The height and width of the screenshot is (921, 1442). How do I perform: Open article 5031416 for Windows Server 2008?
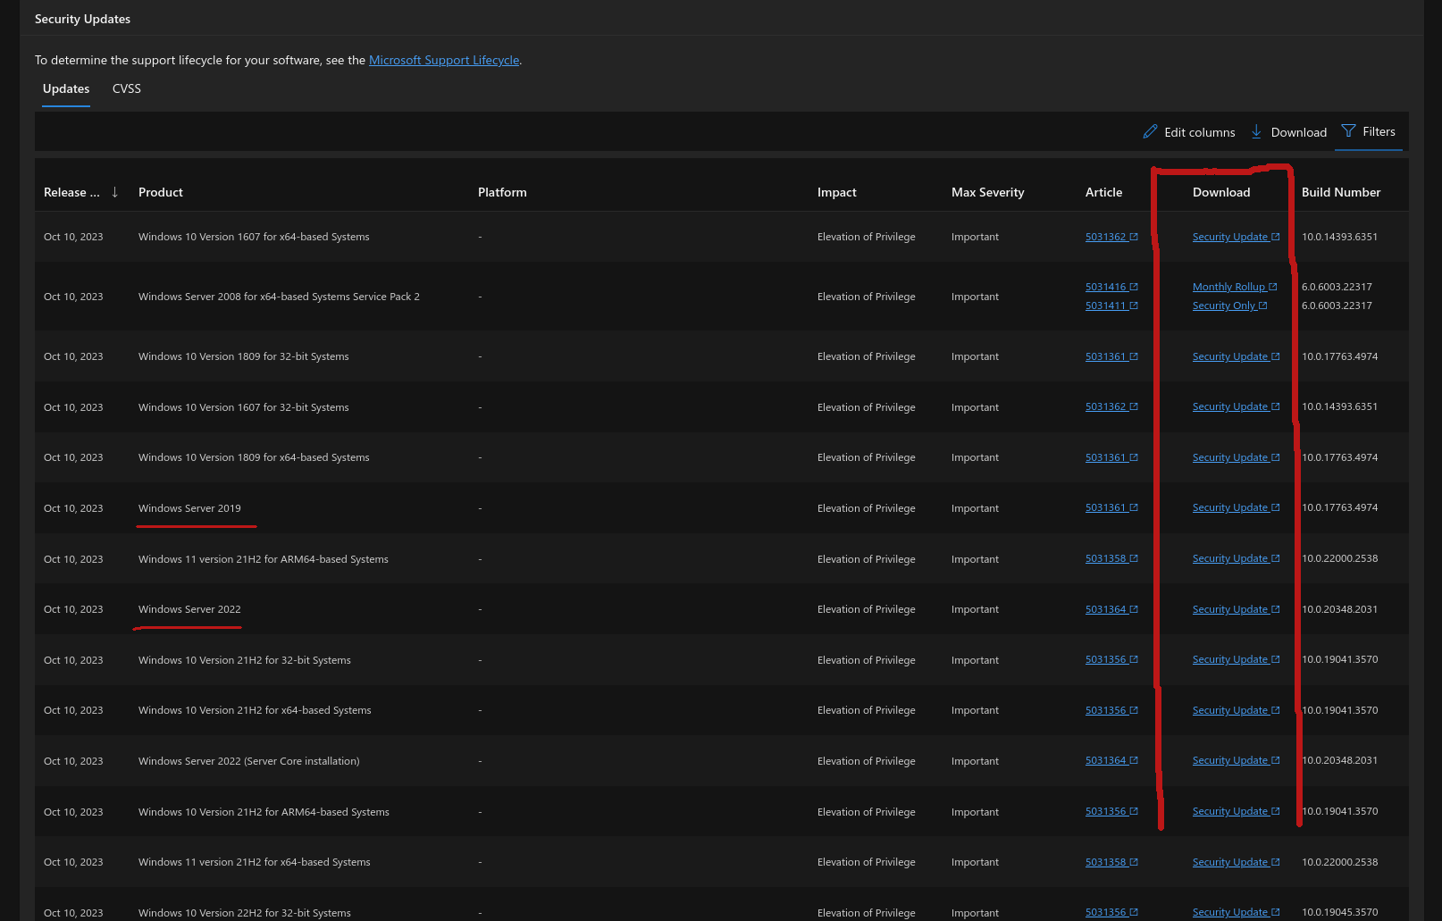(x=1111, y=287)
